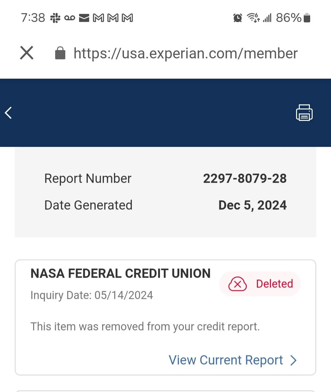Open the View Current Report link
331x392 pixels.
tap(226, 360)
